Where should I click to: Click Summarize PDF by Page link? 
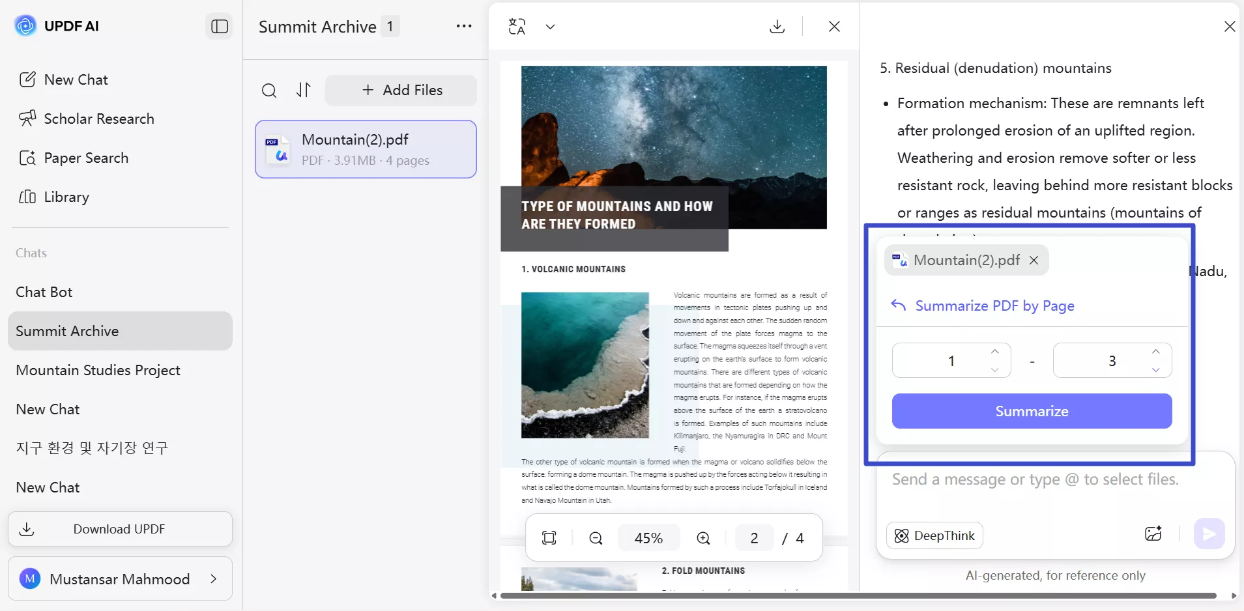[994, 305]
